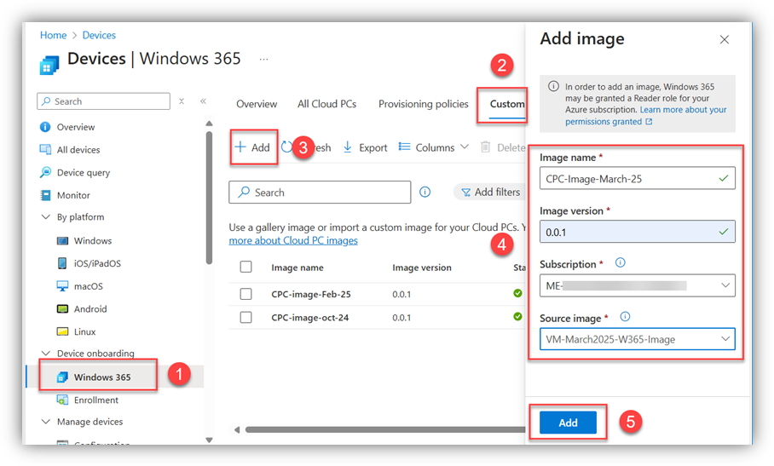The height and width of the screenshot is (466, 774).
Task: Click the CPC-image-oct-24 image name
Action: pyautogui.click(x=310, y=318)
